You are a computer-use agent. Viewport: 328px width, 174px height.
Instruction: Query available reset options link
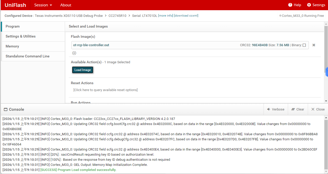[x=105, y=90]
